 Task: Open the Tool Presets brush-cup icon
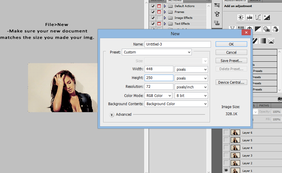coord(217,14)
